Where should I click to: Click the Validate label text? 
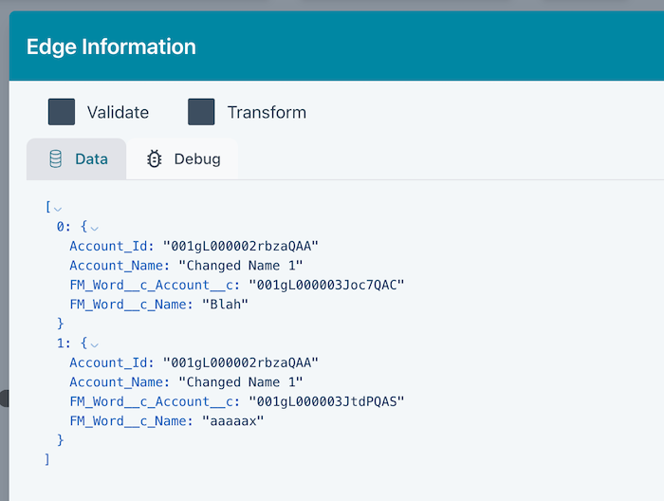click(x=118, y=112)
